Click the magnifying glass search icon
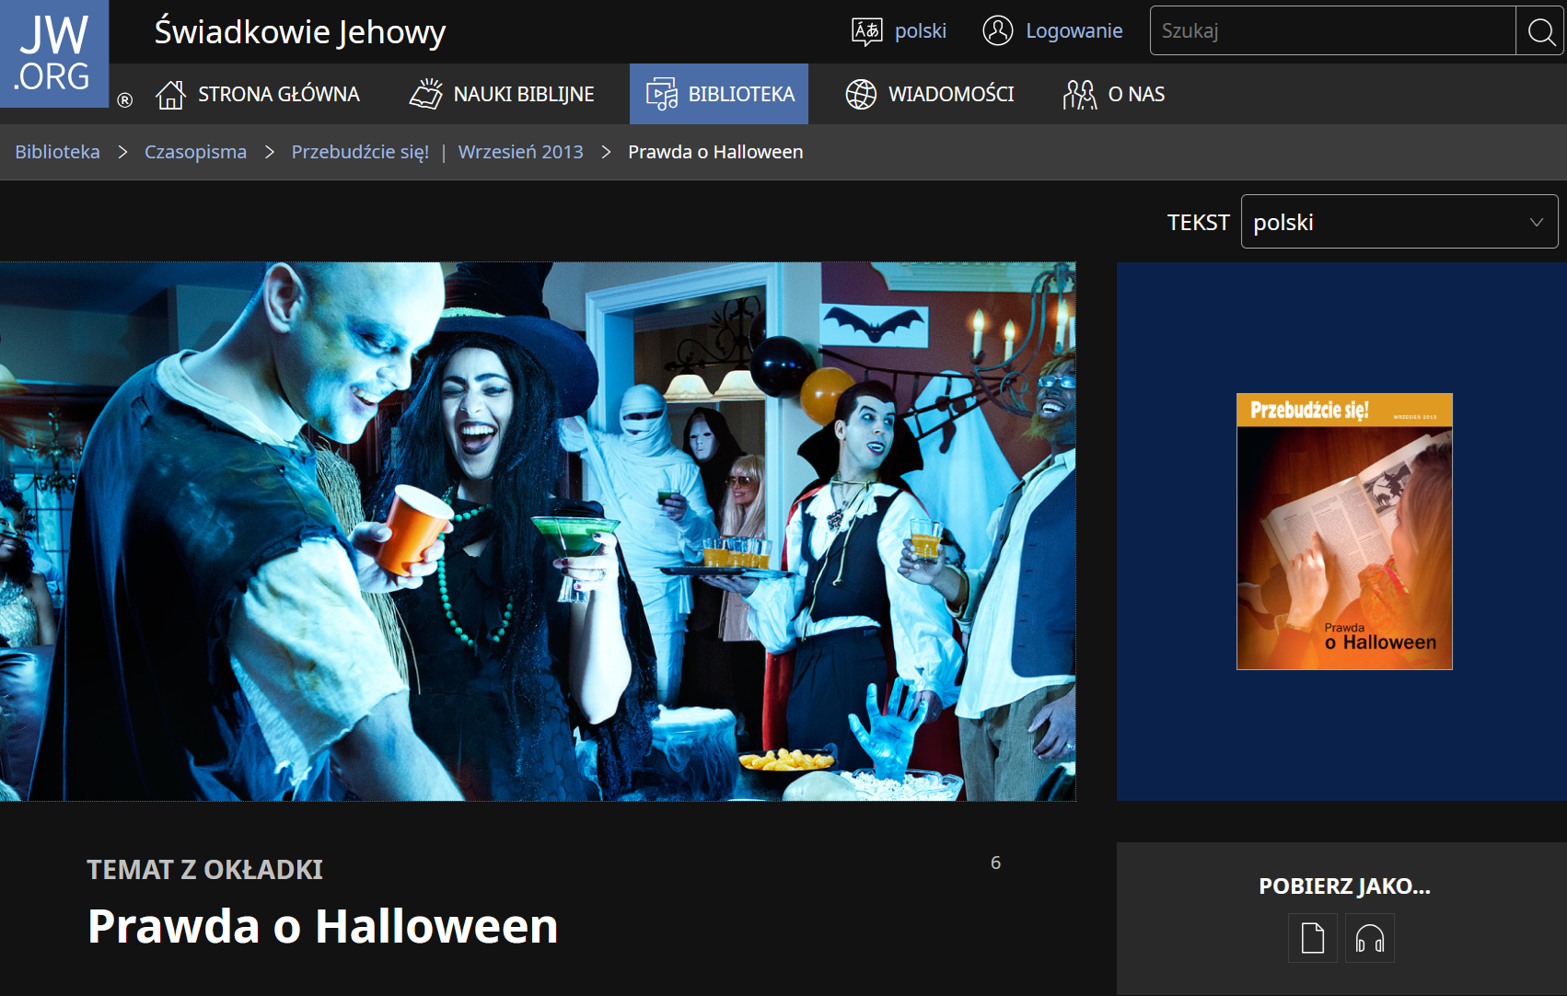The width and height of the screenshot is (1567, 996). pyautogui.click(x=1540, y=31)
